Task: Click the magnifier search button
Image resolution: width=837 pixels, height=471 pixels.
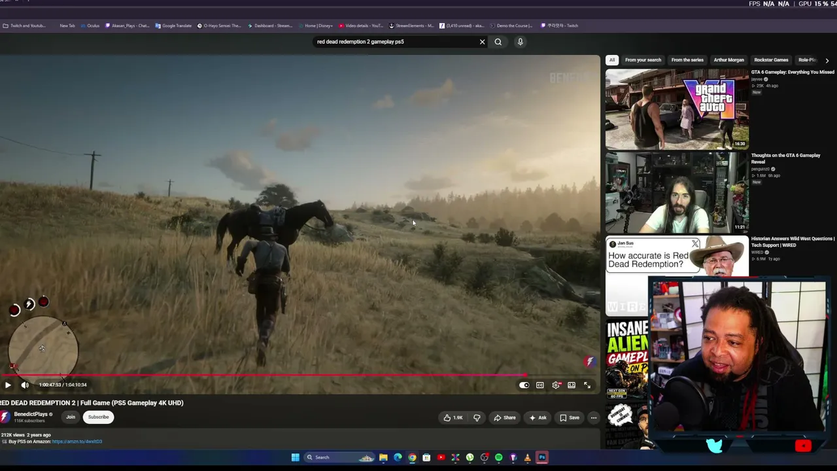Action: click(x=498, y=42)
